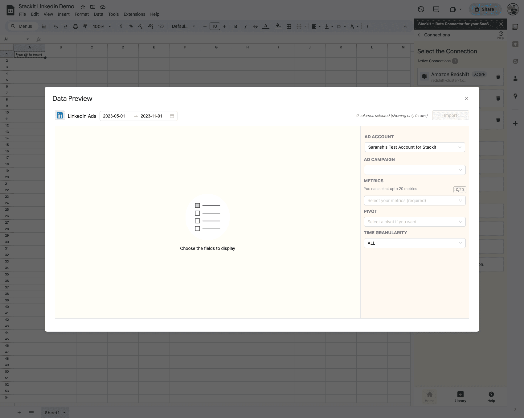Open fill color picker
524x418 pixels.
[x=278, y=26]
